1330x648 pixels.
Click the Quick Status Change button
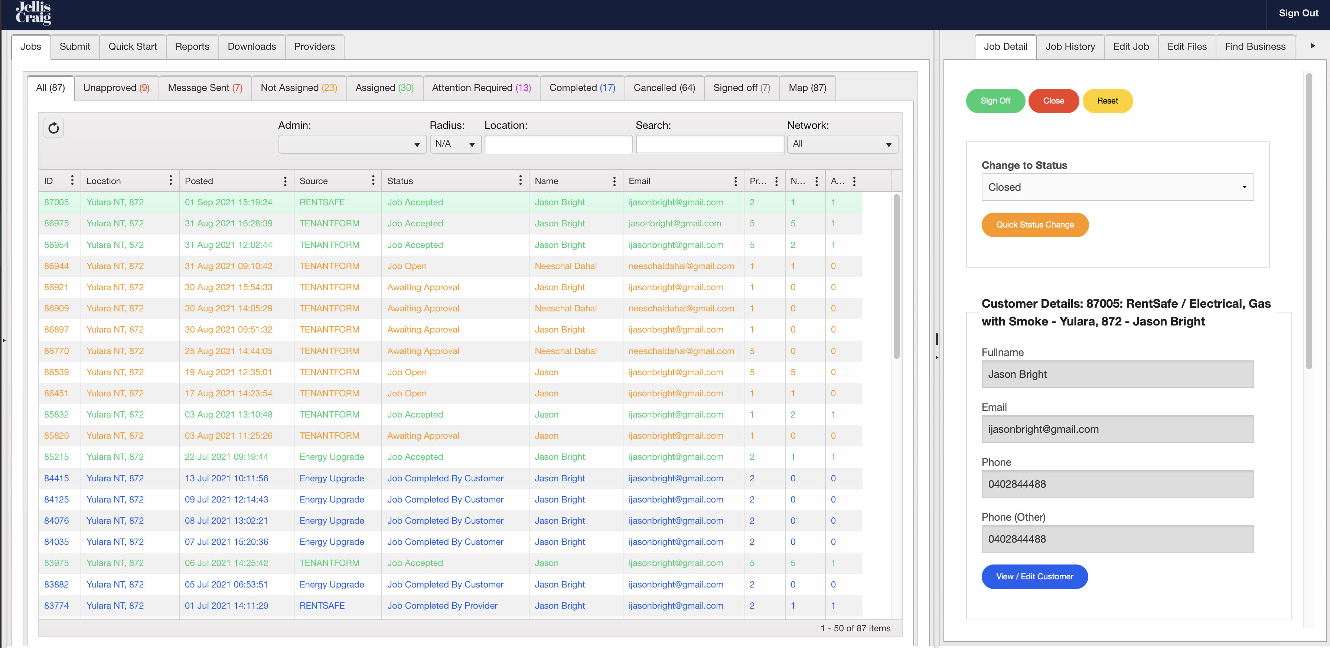click(1035, 225)
